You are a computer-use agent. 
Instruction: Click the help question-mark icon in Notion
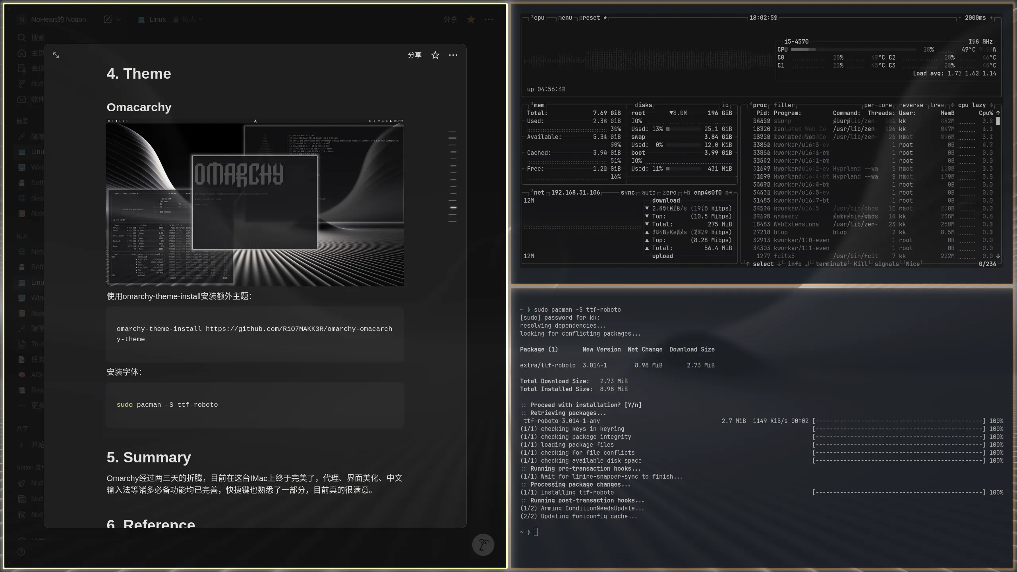coord(21,552)
